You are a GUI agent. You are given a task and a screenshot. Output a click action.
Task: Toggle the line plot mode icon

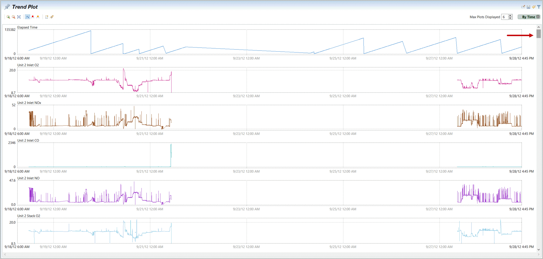pyautogui.click(x=27, y=17)
